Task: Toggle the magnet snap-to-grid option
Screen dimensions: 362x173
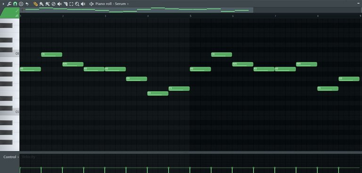Action: [x=15, y=4]
